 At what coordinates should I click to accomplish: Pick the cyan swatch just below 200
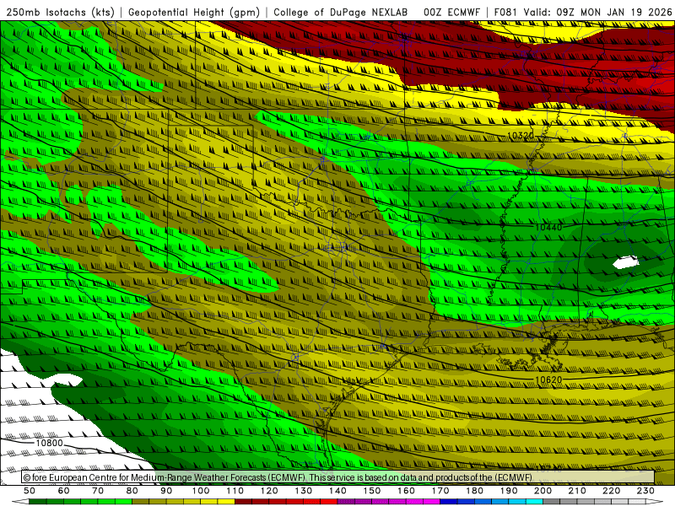(x=534, y=502)
